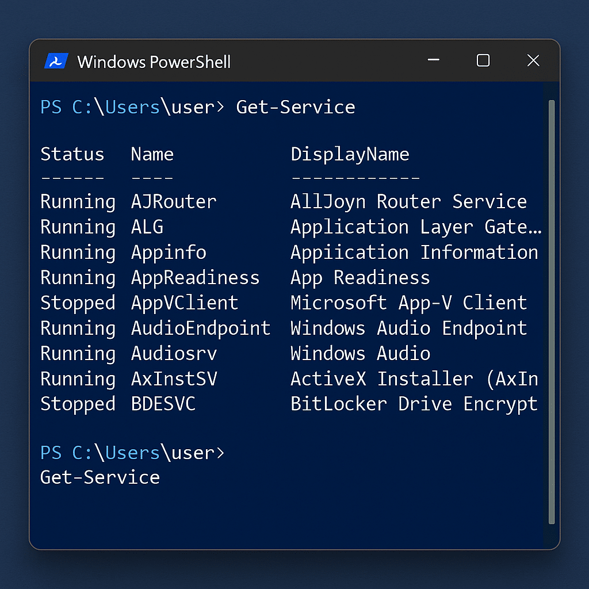The image size is (589, 589).
Task: Click the 'Running' status of Audiosrv
Action: [78, 354]
